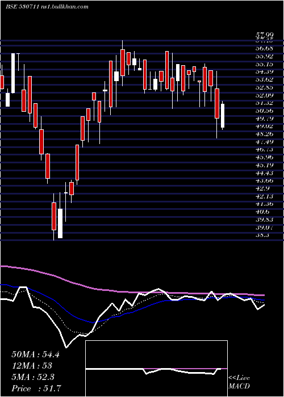This screenshot has width=284, height=397.
Task: Click the 49.79 price axis label
Action: tap(265, 119)
